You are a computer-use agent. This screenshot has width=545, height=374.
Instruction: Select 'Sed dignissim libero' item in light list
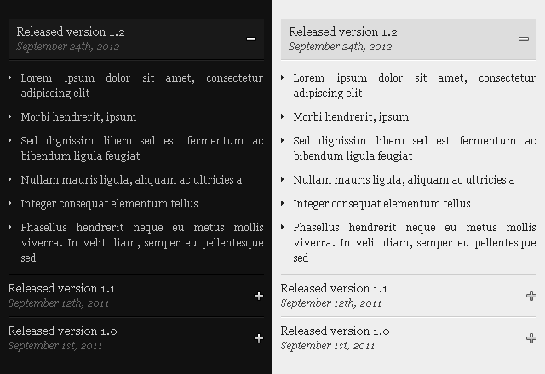[x=415, y=148]
